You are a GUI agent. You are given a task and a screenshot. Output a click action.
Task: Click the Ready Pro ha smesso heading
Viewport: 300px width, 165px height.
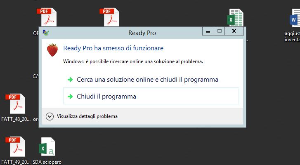click(113, 48)
